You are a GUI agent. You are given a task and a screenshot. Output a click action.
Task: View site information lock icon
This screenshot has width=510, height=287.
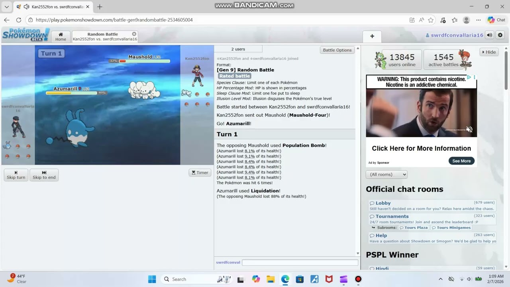[x=30, y=20]
